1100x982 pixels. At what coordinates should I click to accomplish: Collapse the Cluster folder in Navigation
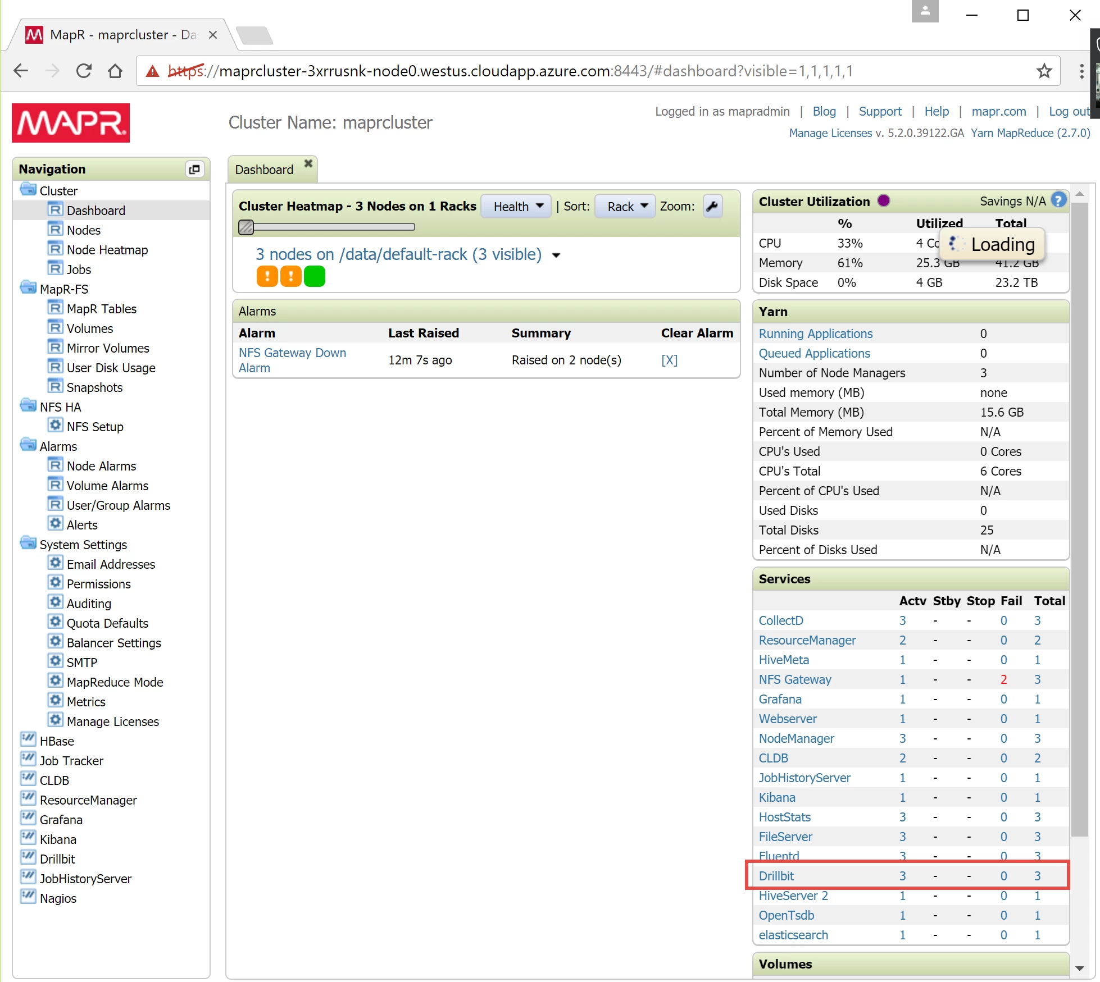coord(28,189)
